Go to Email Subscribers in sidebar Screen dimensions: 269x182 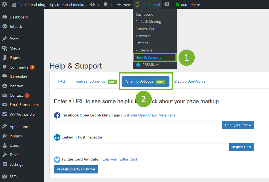(x=24, y=105)
